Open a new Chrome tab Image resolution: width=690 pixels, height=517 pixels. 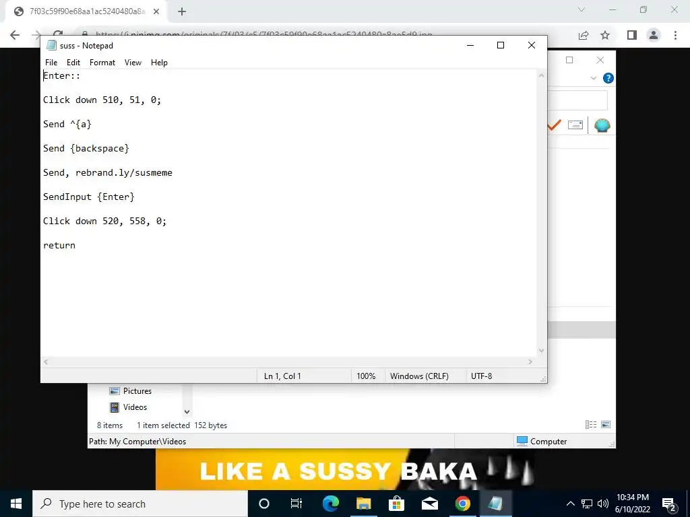coord(182,11)
